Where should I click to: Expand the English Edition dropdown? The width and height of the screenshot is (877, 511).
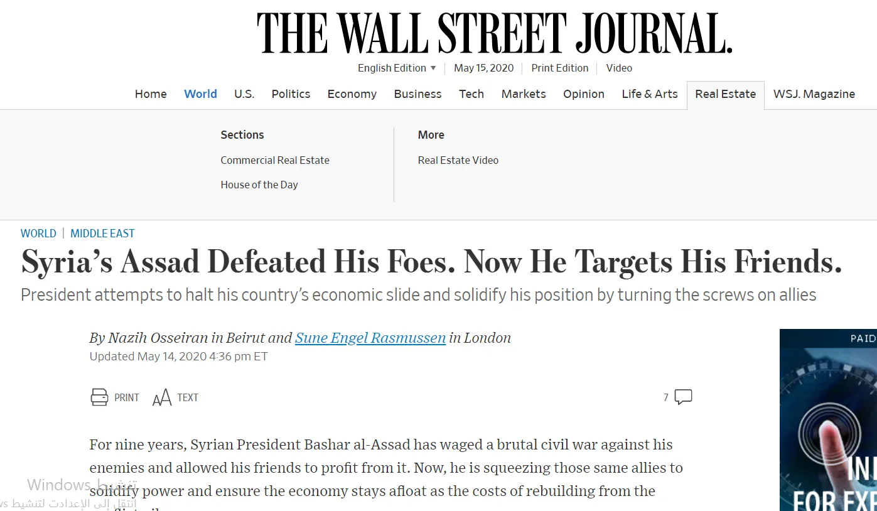(397, 68)
